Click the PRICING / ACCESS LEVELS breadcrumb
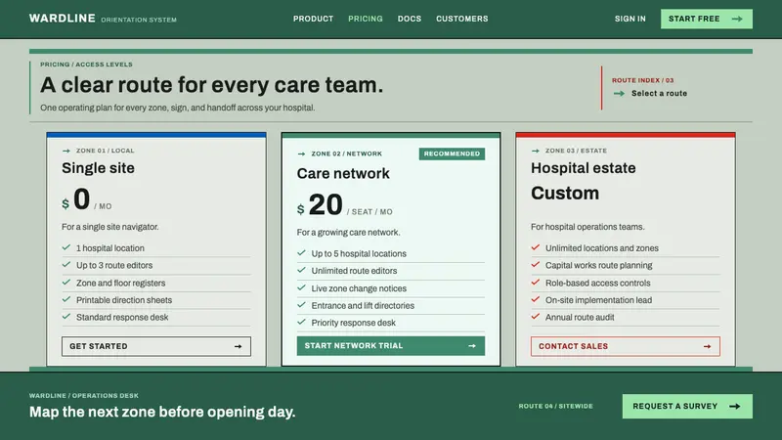 pos(86,65)
